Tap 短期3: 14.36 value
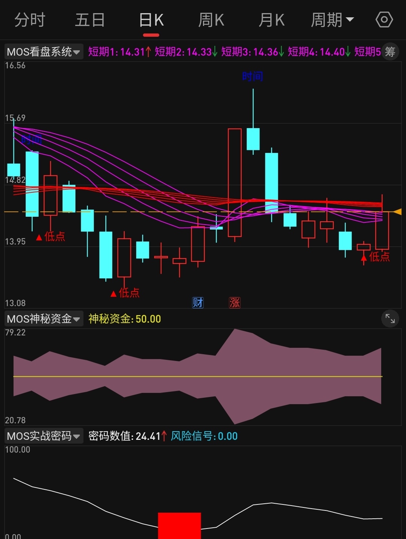 tap(253, 51)
